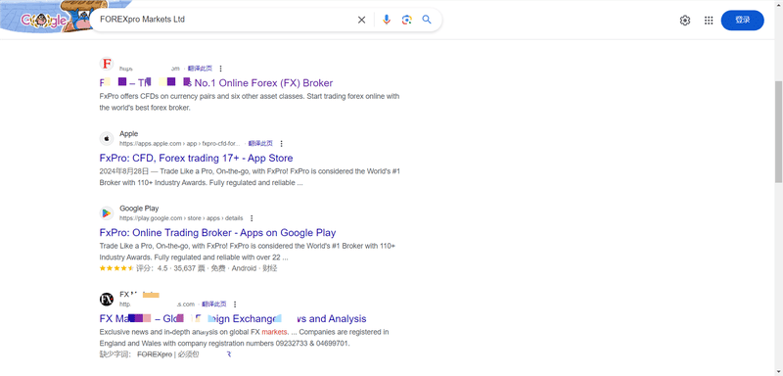The width and height of the screenshot is (783, 376).
Task: Open the Settings gear icon
Action: tap(684, 21)
